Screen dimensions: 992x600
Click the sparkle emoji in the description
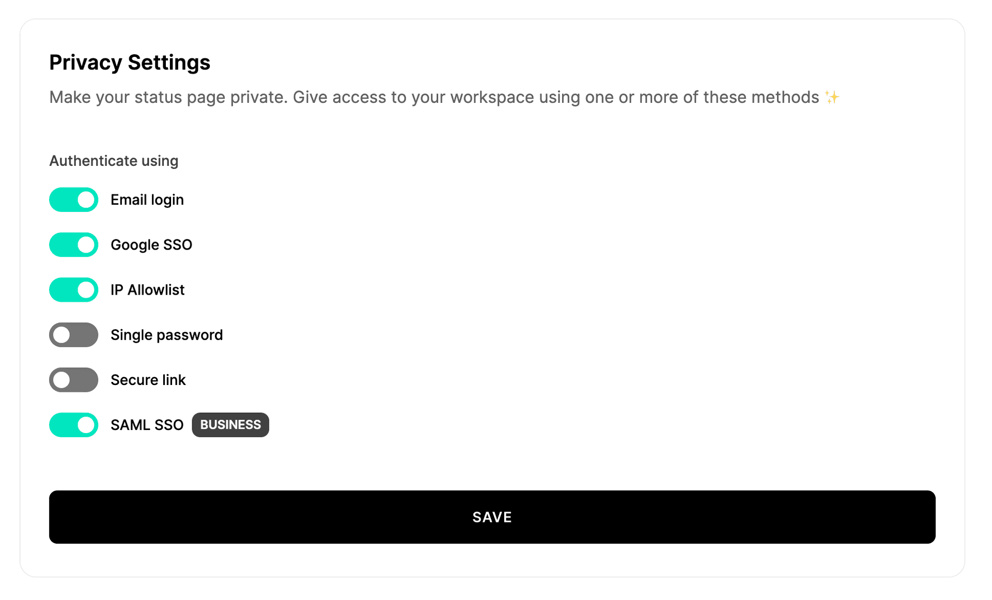(831, 97)
